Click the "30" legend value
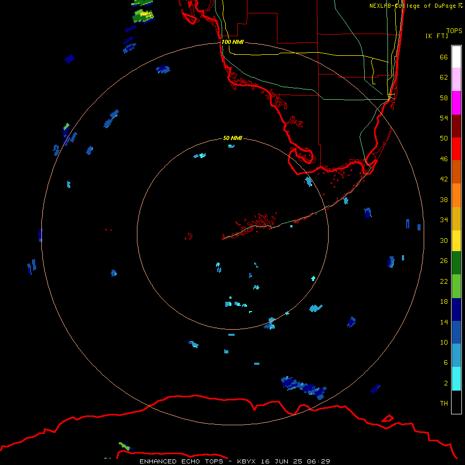The image size is (465, 465). 444,240
